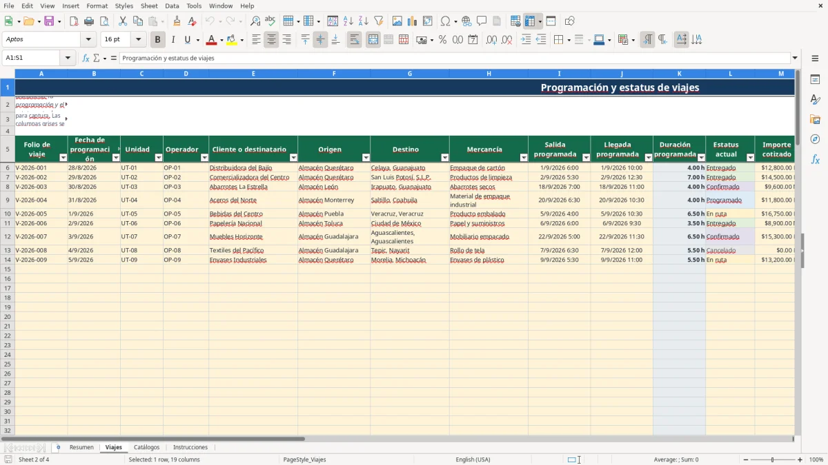The height and width of the screenshot is (465, 828).
Task: Open the sidebar Navigator deck
Action: [815, 140]
